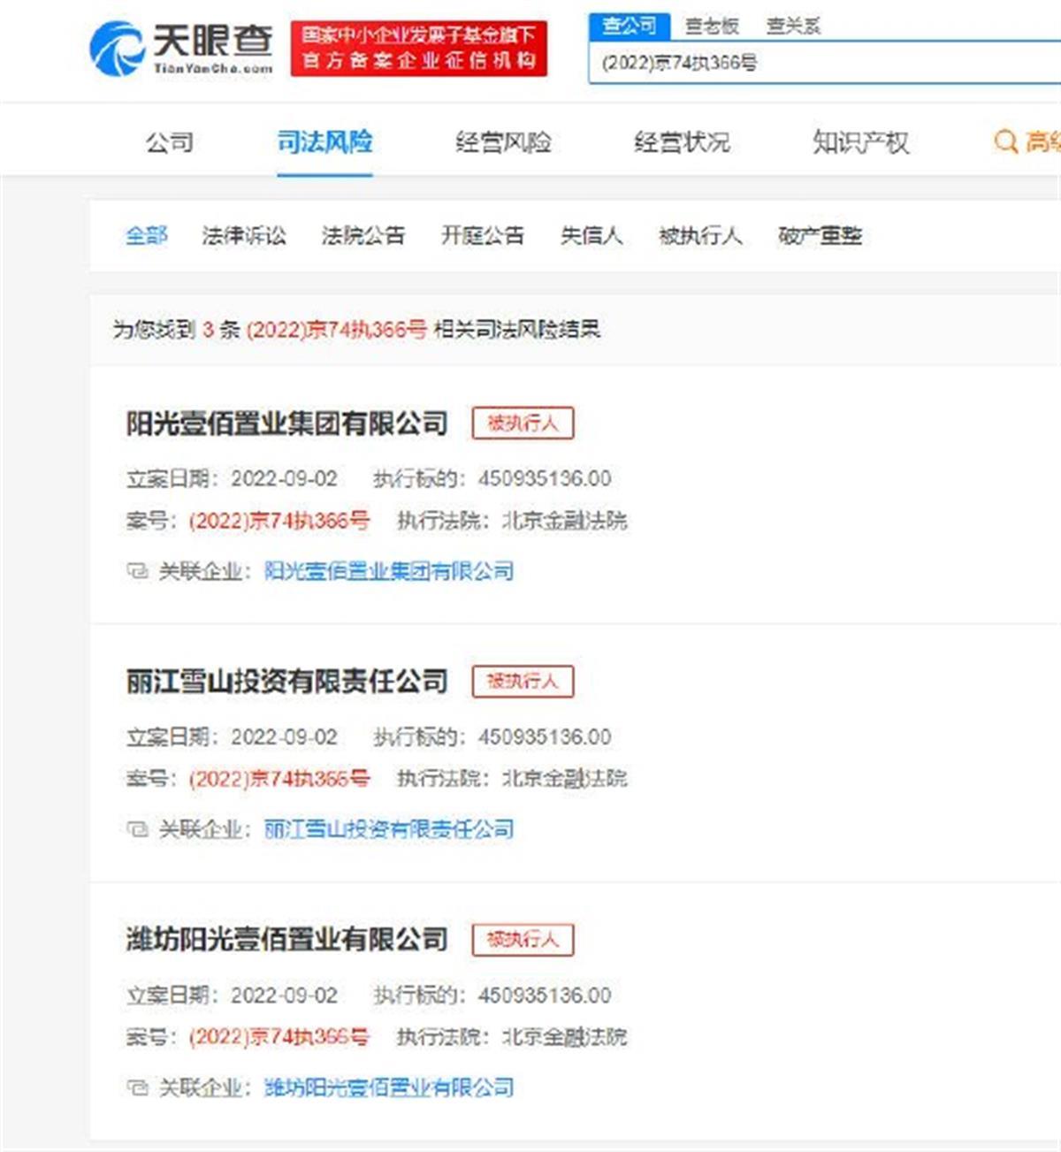This screenshot has width=1061, height=1152.
Task: Open the 经营风险 tab
Action: (x=503, y=141)
